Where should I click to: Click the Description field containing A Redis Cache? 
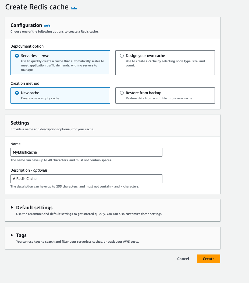click(86, 179)
